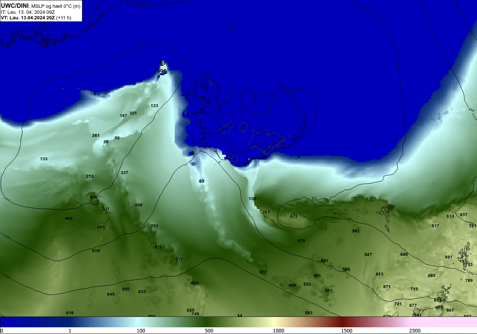Viewport: 477px width, 334px height.
Task: Click the color scale label 1000
Action: [278, 331]
